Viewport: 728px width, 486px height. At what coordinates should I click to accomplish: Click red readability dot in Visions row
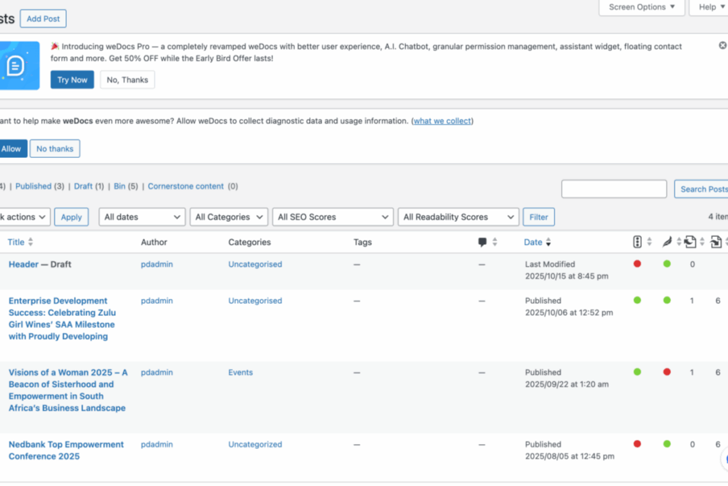pyautogui.click(x=667, y=371)
